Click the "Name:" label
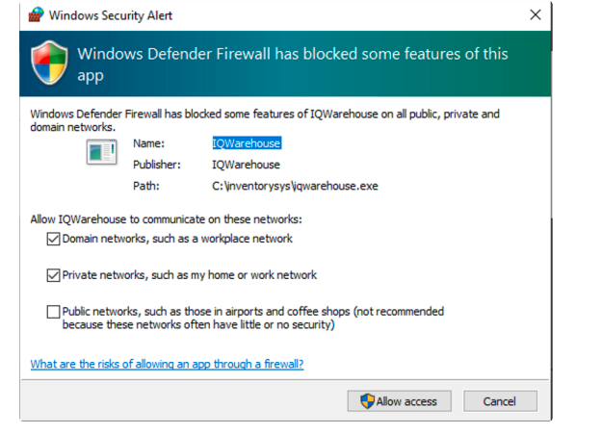The width and height of the screenshot is (602, 435). [x=148, y=143]
